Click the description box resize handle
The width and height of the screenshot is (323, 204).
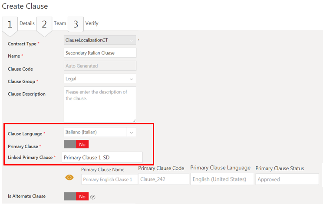coord(134,120)
